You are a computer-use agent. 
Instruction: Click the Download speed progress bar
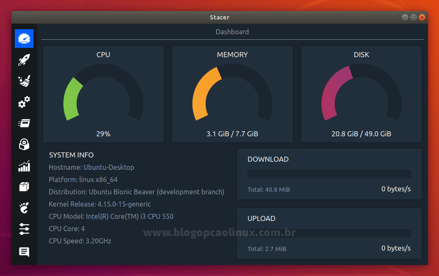click(329, 174)
